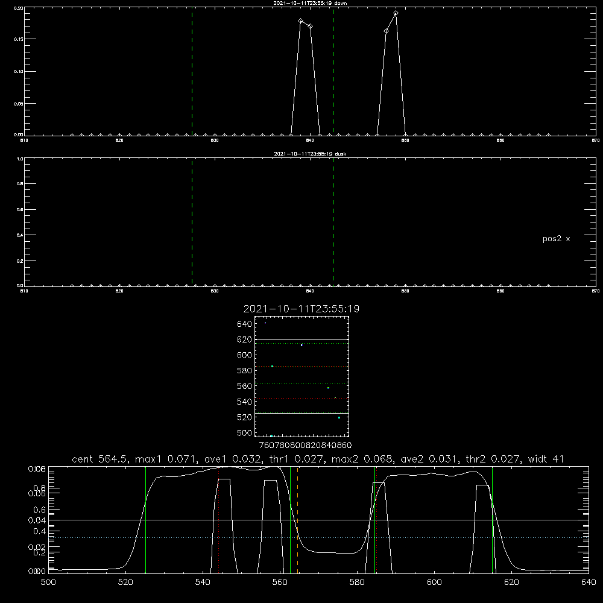
Task: Click the "0.4" label on dusk plot y-axis
Action: click(x=20, y=235)
